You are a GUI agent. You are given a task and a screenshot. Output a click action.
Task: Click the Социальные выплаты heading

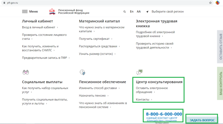[x=42, y=82]
